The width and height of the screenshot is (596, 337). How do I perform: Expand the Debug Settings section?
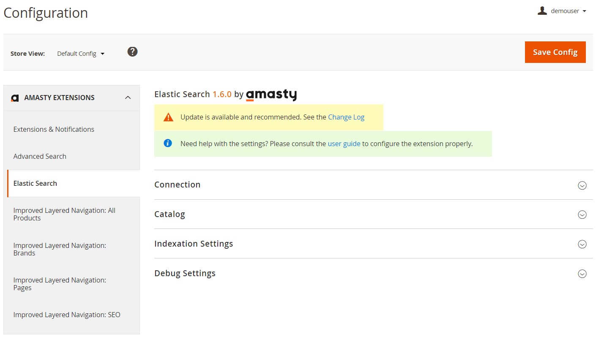pyautogui.click(x=582, y=274)
